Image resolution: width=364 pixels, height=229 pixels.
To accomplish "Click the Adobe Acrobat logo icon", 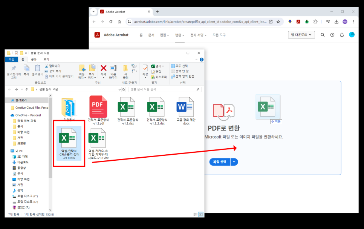I will point(97,35).
